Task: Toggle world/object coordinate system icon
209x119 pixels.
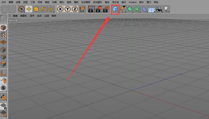Action: [82, 9]
